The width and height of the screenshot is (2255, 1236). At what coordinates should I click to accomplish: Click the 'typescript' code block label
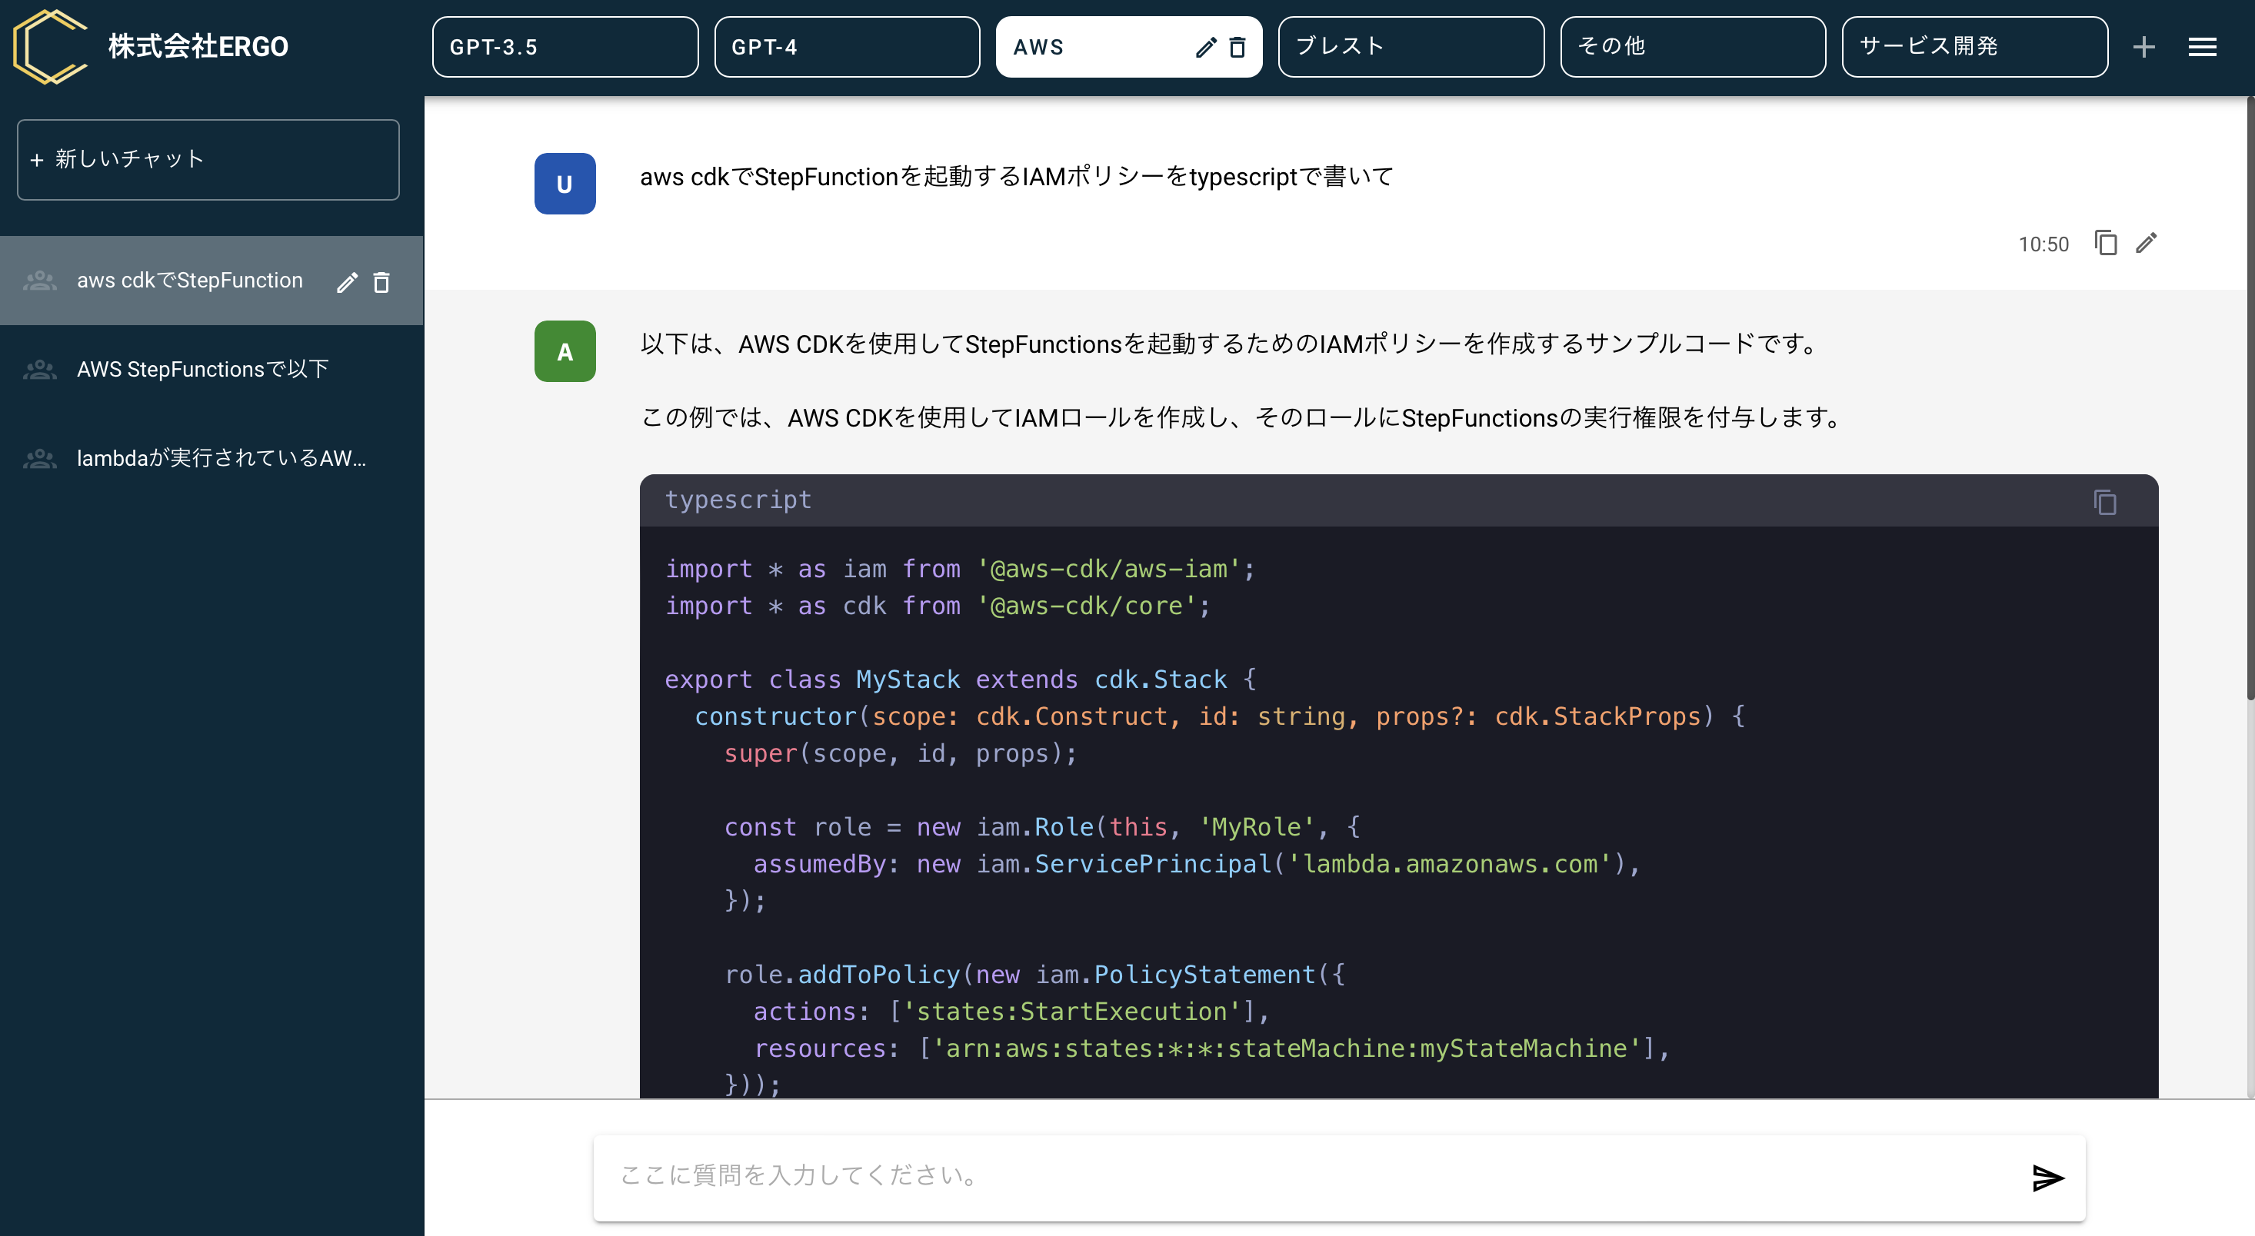[x=738, y=500]
